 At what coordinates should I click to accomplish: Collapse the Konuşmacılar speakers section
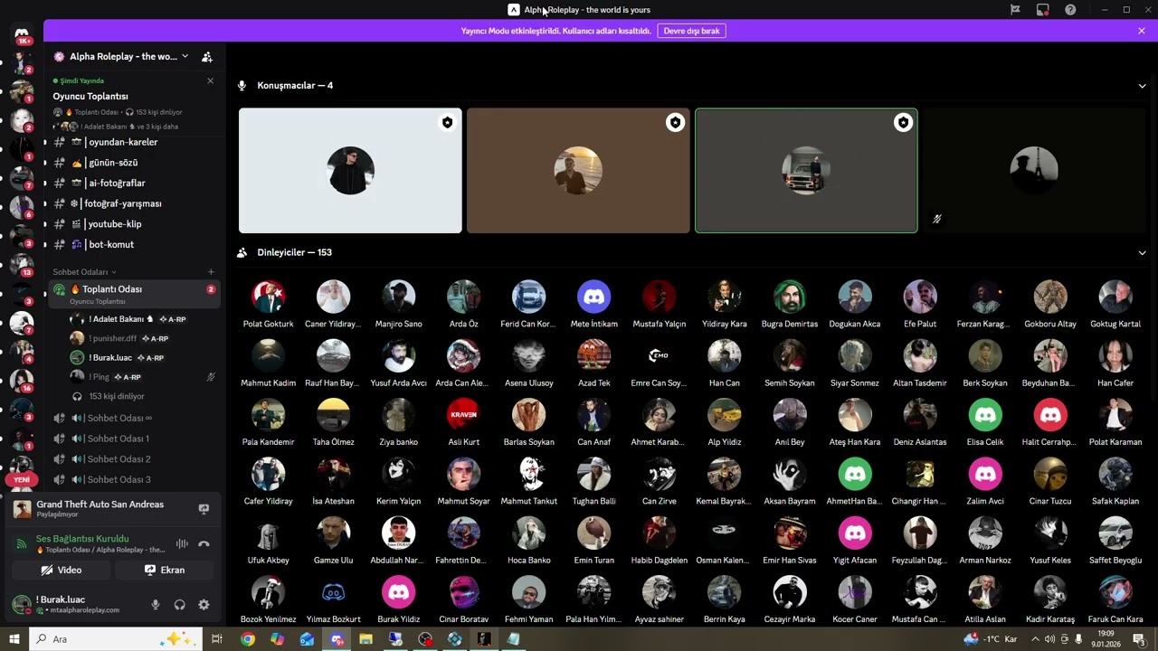[1142, 86]
